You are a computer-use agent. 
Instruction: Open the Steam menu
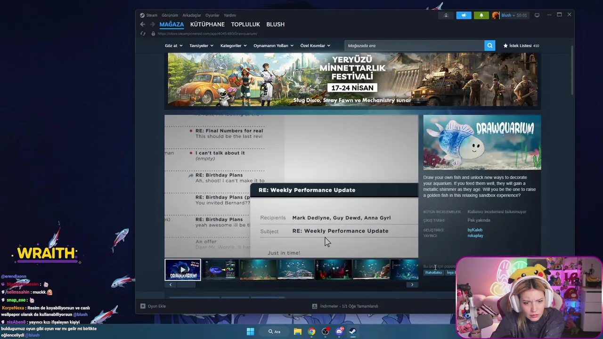[x=152, y=15]
